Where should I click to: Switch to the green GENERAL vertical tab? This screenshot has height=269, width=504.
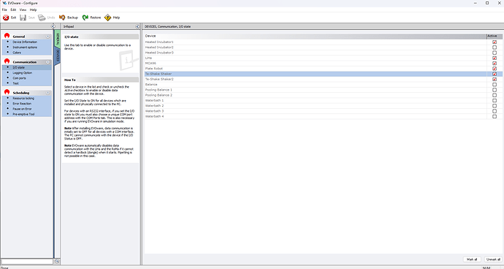pos(57,39)
